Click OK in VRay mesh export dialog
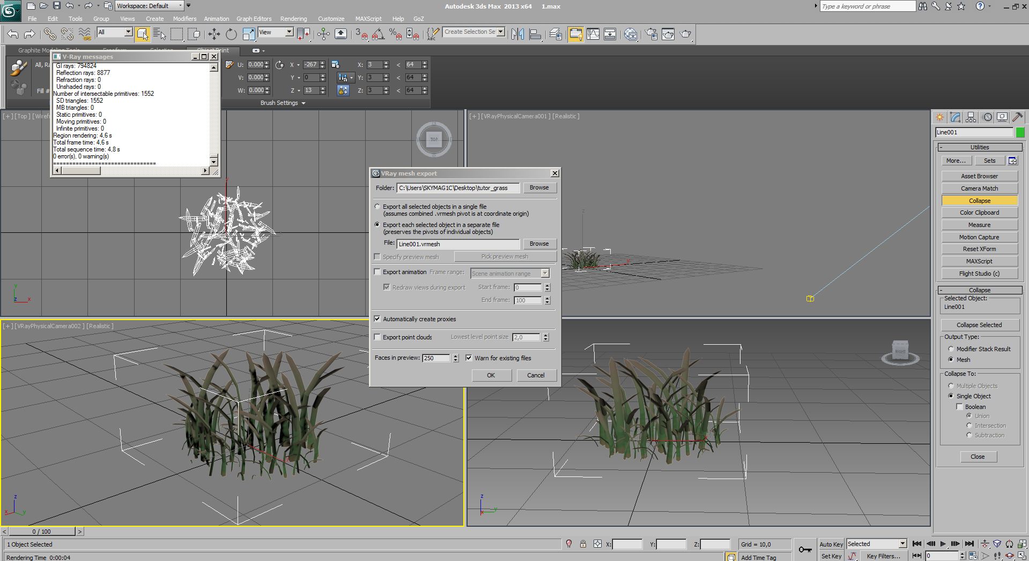Viewport: 1029px width, 561px height. 491,375
